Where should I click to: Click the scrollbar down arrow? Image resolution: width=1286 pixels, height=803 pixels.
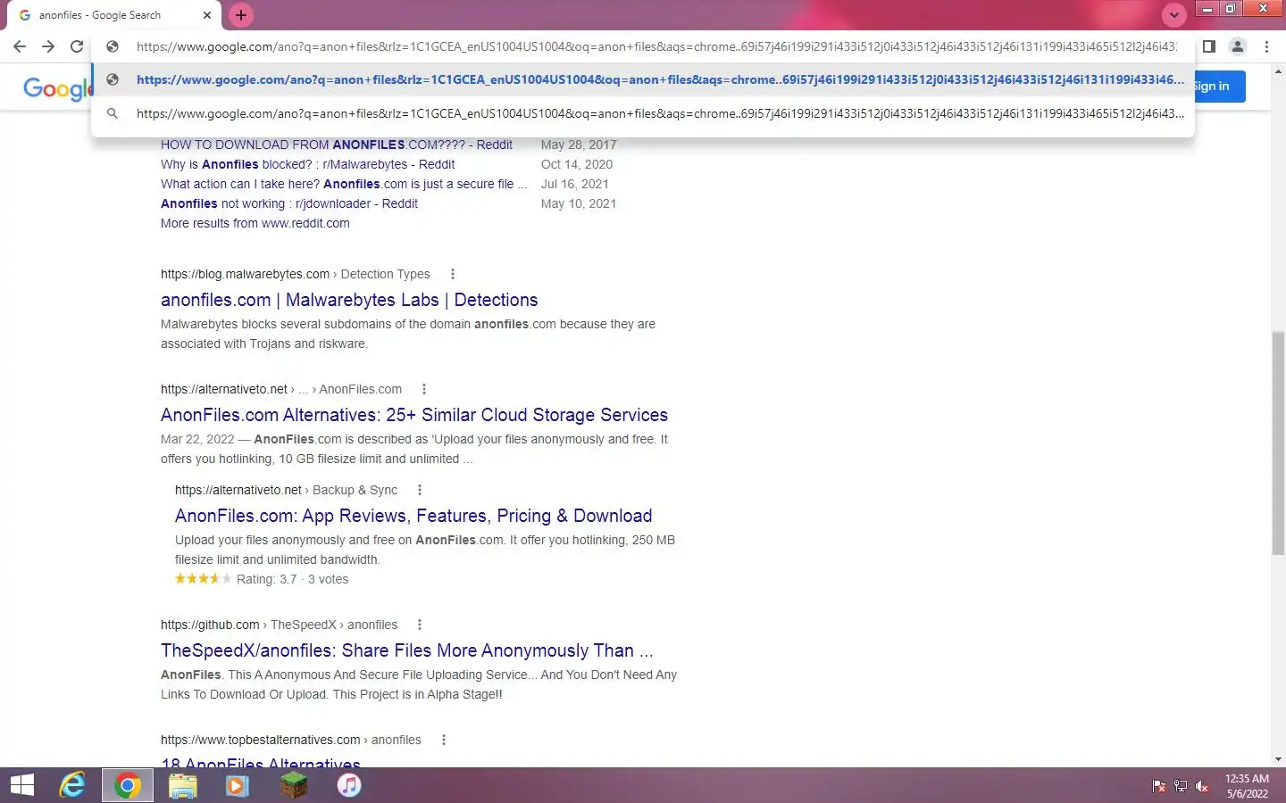click(x=1278, y=759)
